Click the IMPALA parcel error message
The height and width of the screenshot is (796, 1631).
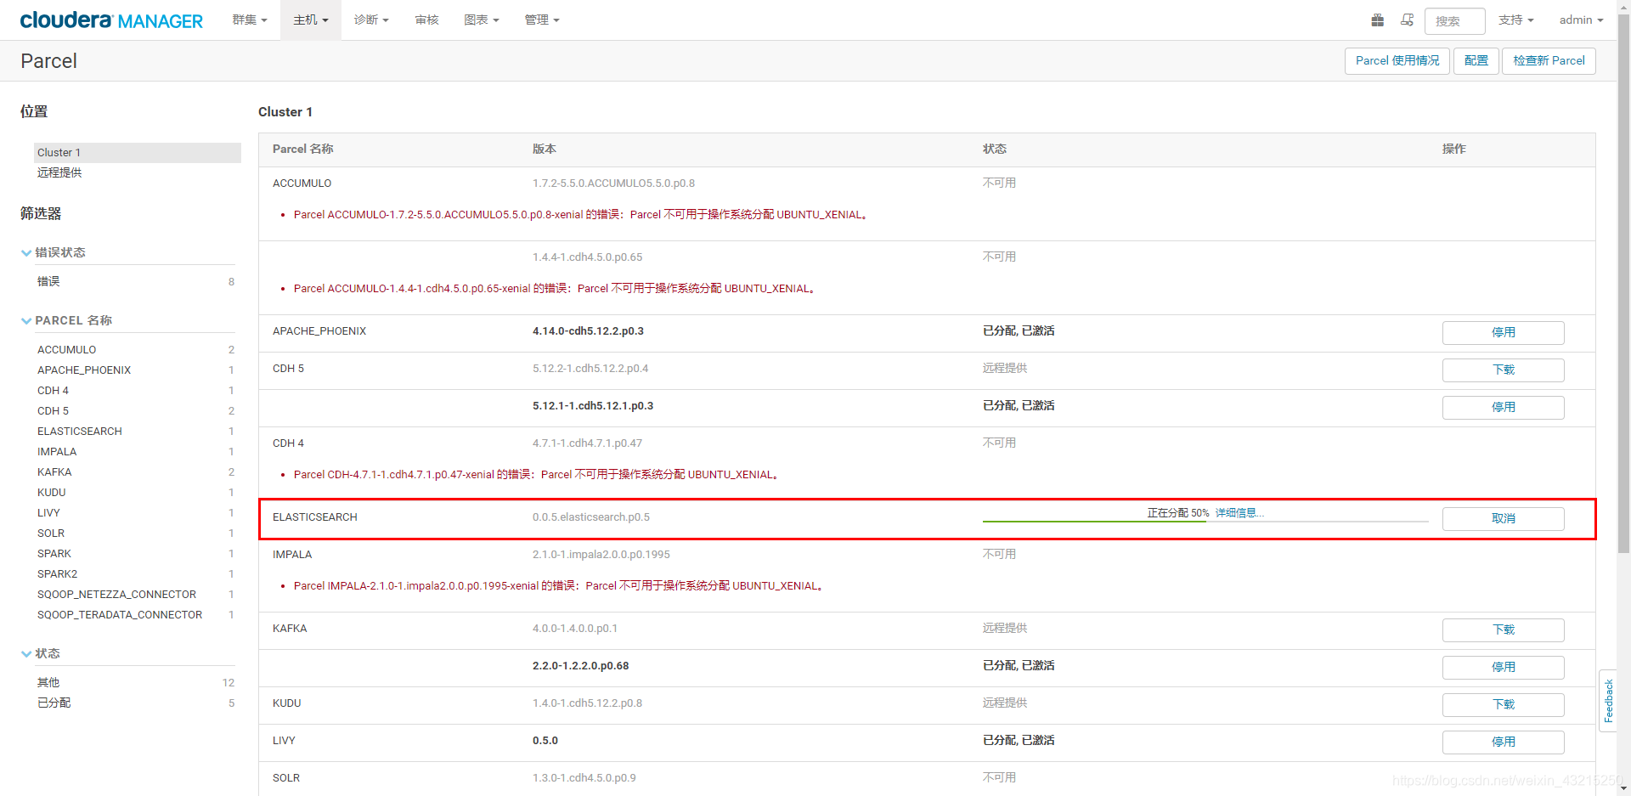pos(558,586)
